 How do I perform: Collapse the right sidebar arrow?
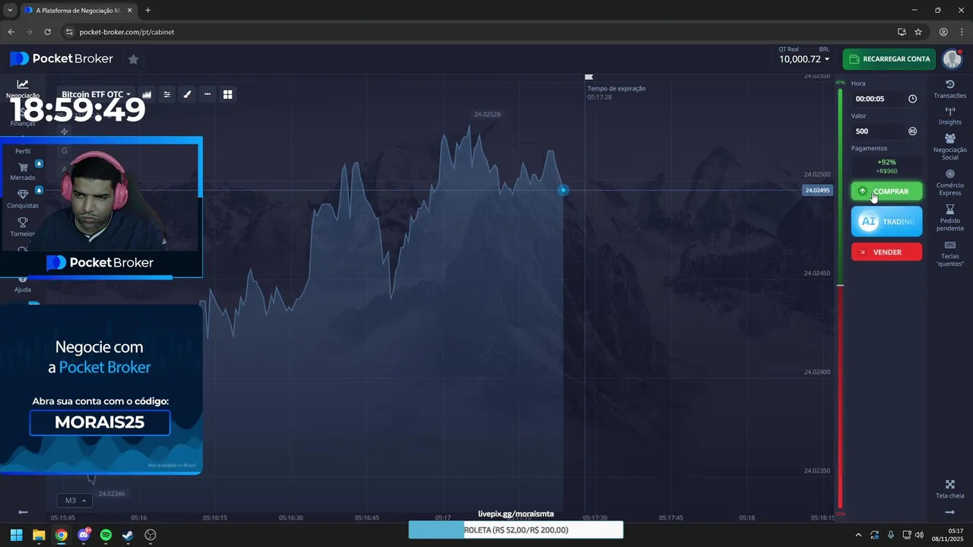coord(949,513)
